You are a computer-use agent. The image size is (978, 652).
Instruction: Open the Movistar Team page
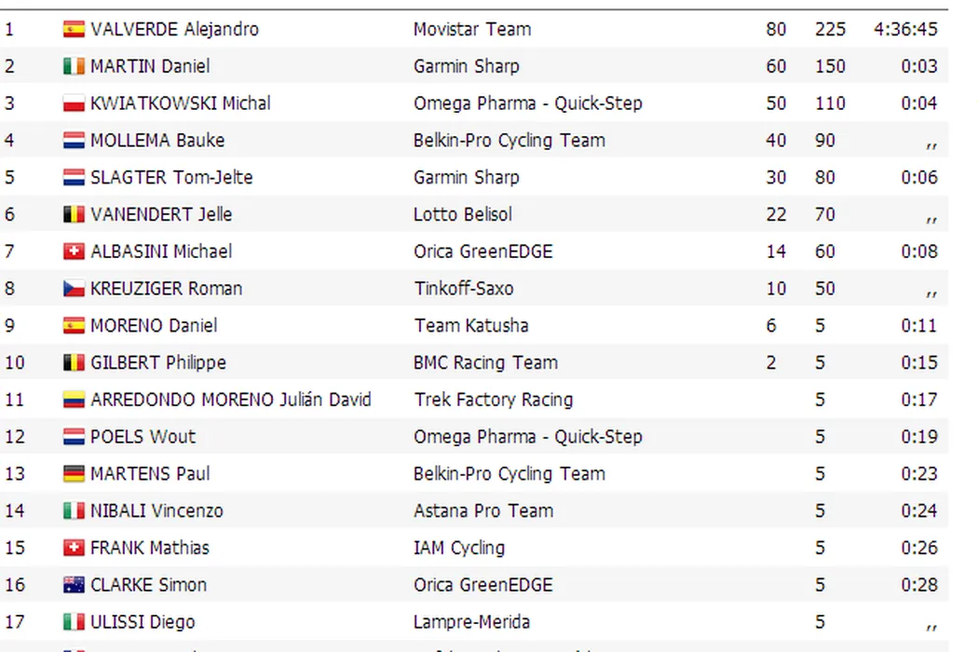(x=472, y=29)
